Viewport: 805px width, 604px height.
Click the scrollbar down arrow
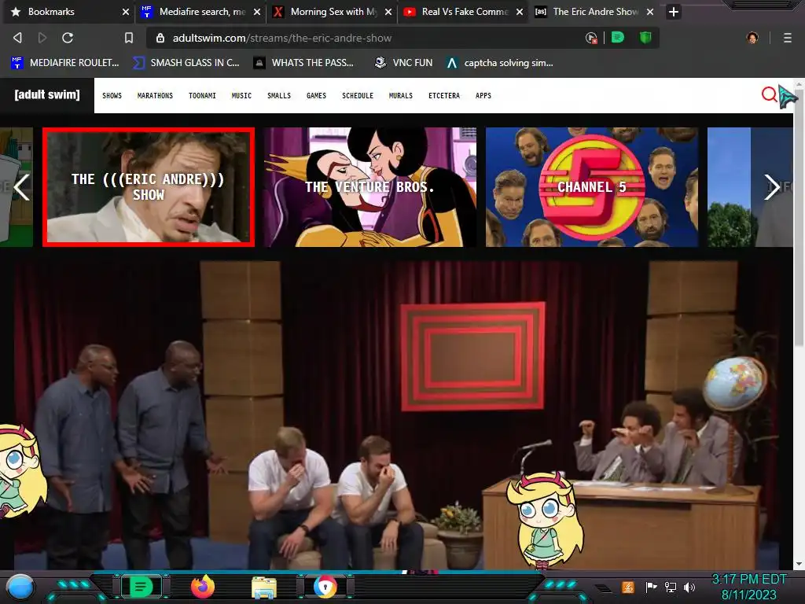click(x=799, y=564)
